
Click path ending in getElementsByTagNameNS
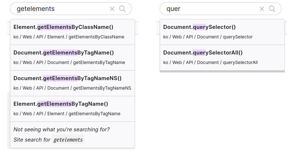[x=72, y=88]
